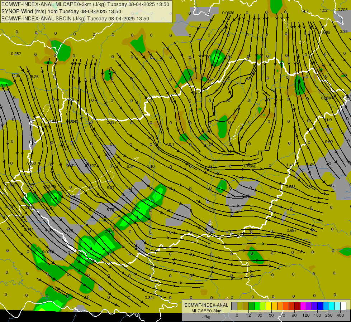Click the gray swatch in the MLCAPE legend

(234, 306)
